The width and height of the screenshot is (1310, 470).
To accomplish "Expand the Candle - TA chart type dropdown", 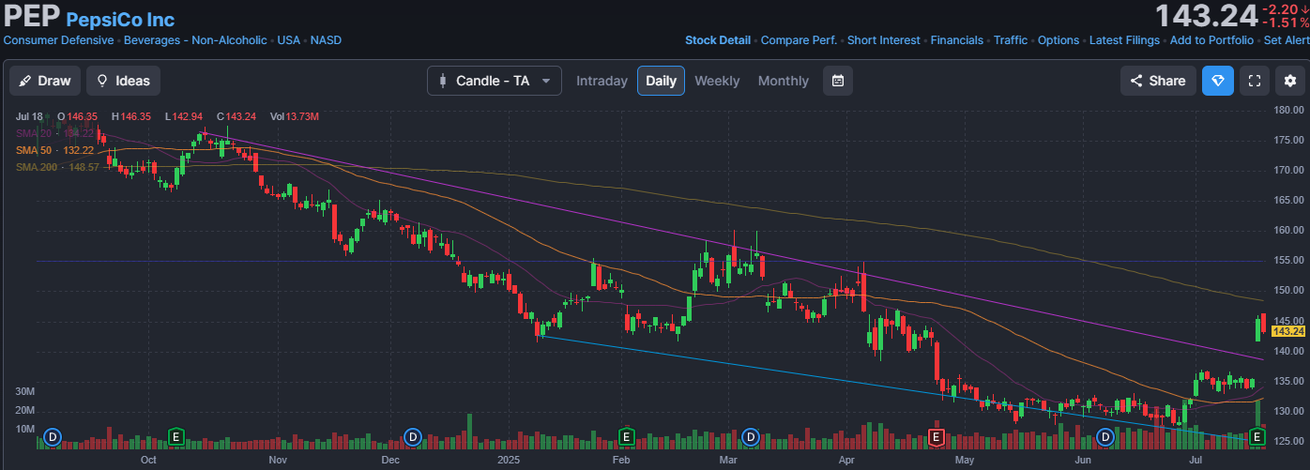I will [495, 81].
